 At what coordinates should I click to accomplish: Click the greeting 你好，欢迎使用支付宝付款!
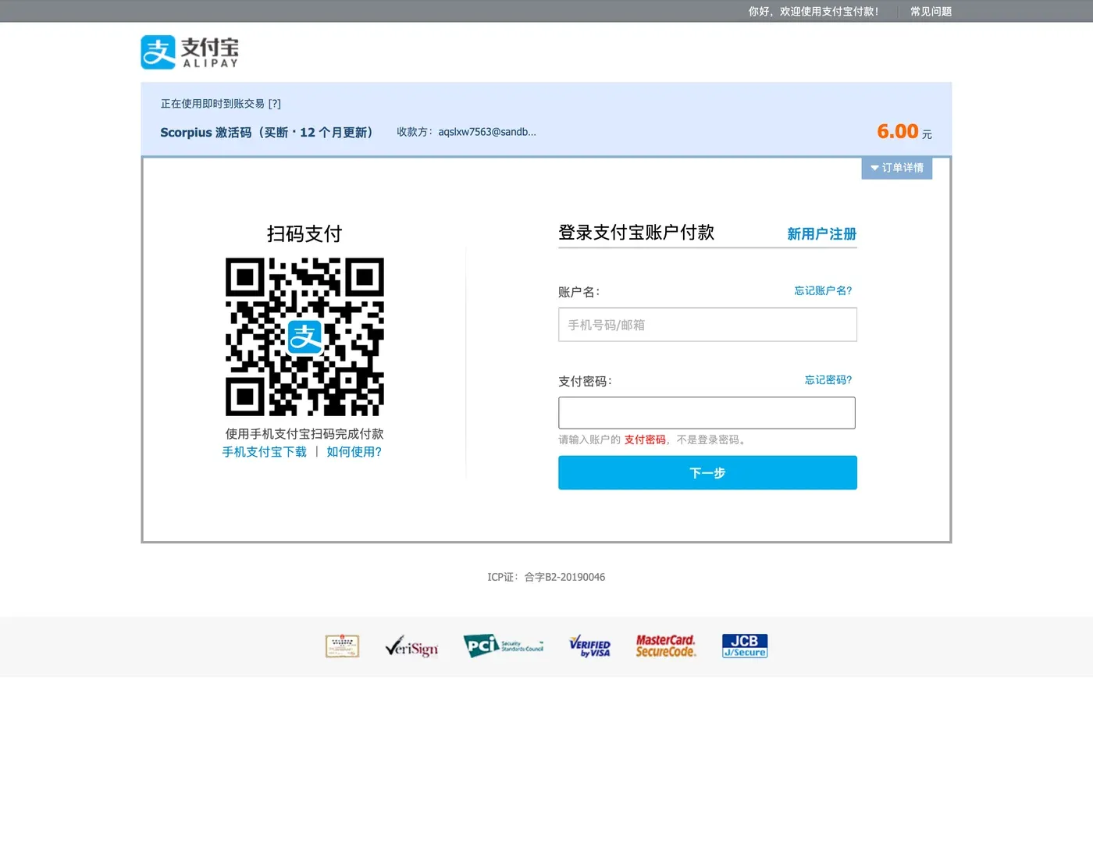coord(814,12)
